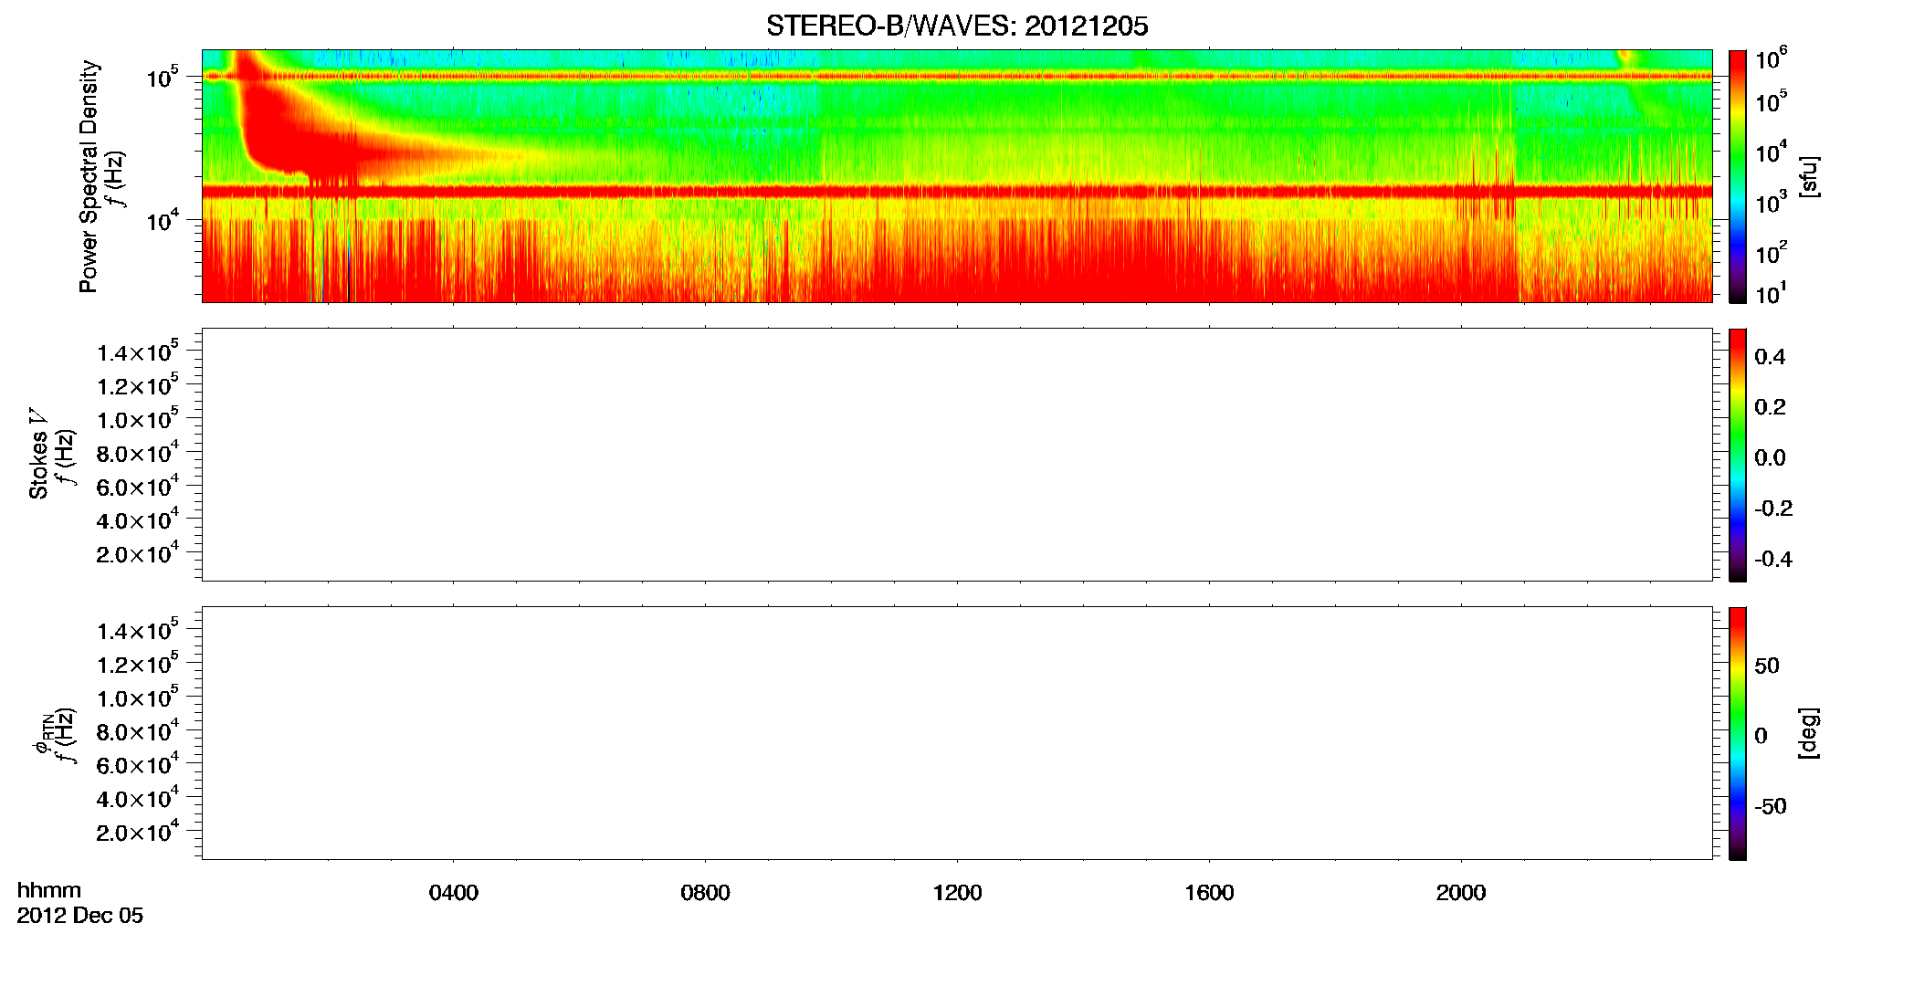Click the empty Stokes V panel
The image size is (1914, 986).
pos(957,455)
